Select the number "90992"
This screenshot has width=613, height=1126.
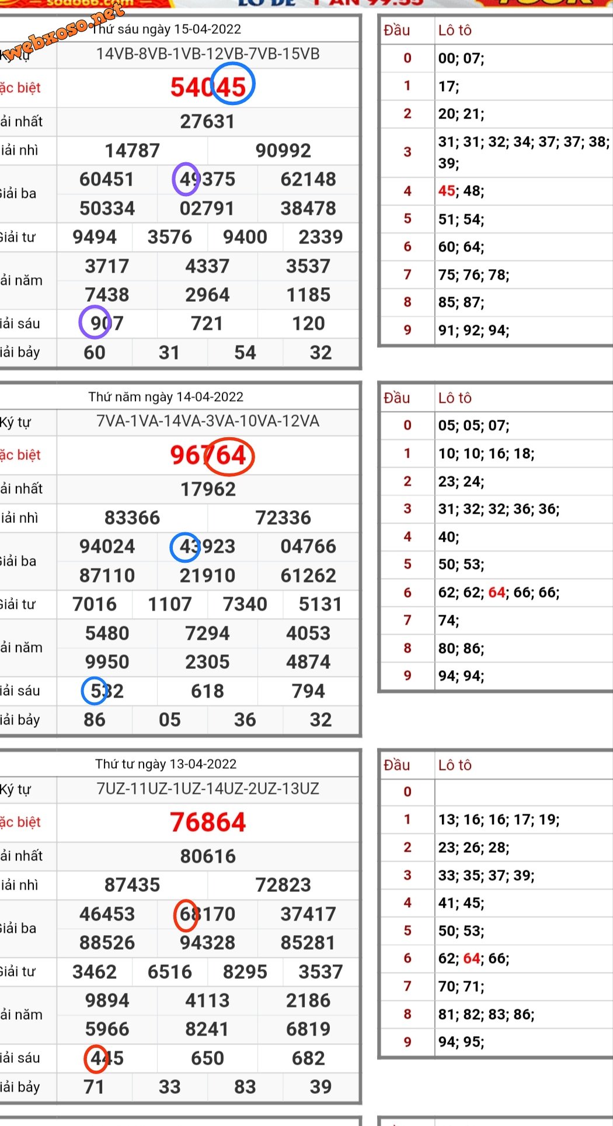point(283,151)
